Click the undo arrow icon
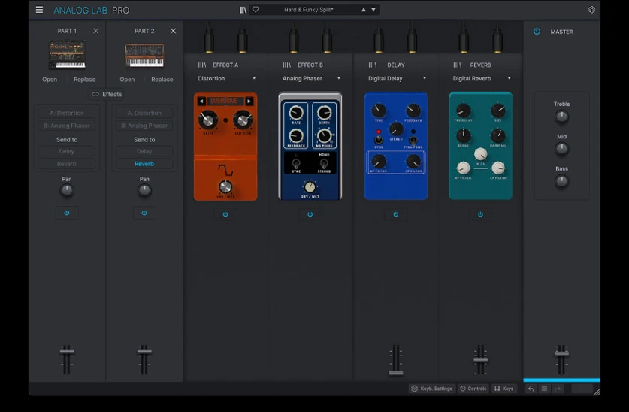The image size is (629, 412). tap(531, 389)
